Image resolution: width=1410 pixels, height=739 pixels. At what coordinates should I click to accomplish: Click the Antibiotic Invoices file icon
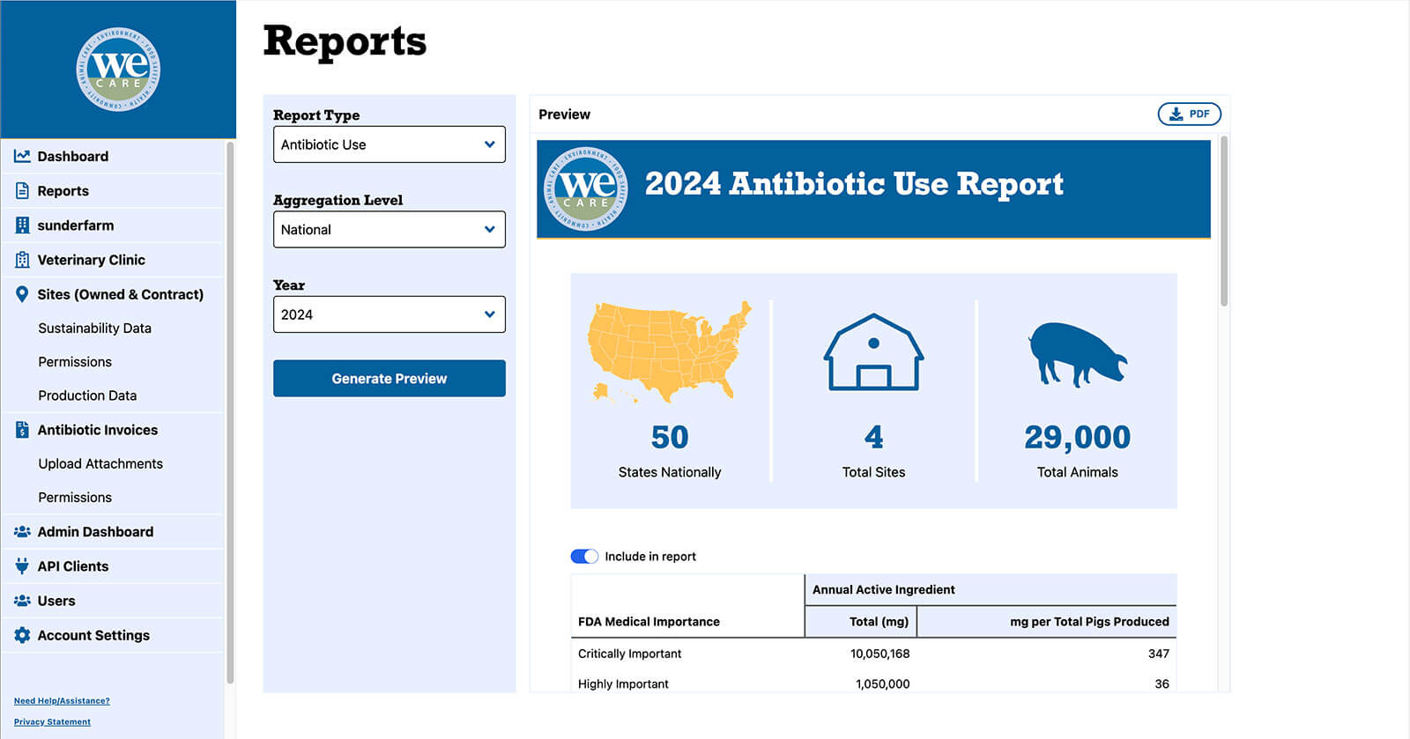coord(22,430)
